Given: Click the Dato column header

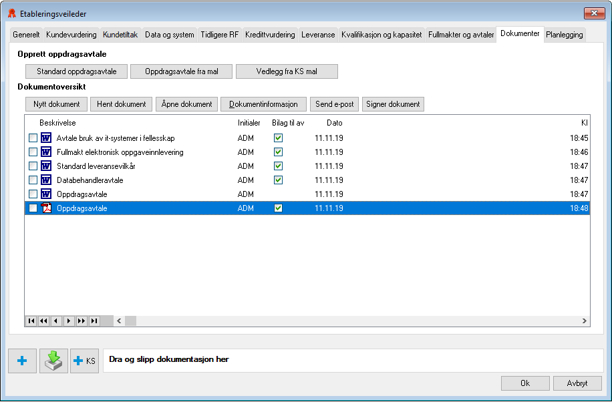Looking at the screenshot, I should click(335, 123).
